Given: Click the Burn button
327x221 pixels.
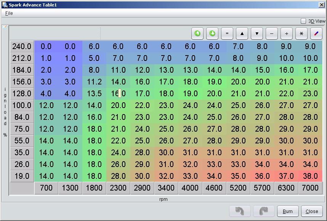Looking at the screenshot, I should (288, 211).
